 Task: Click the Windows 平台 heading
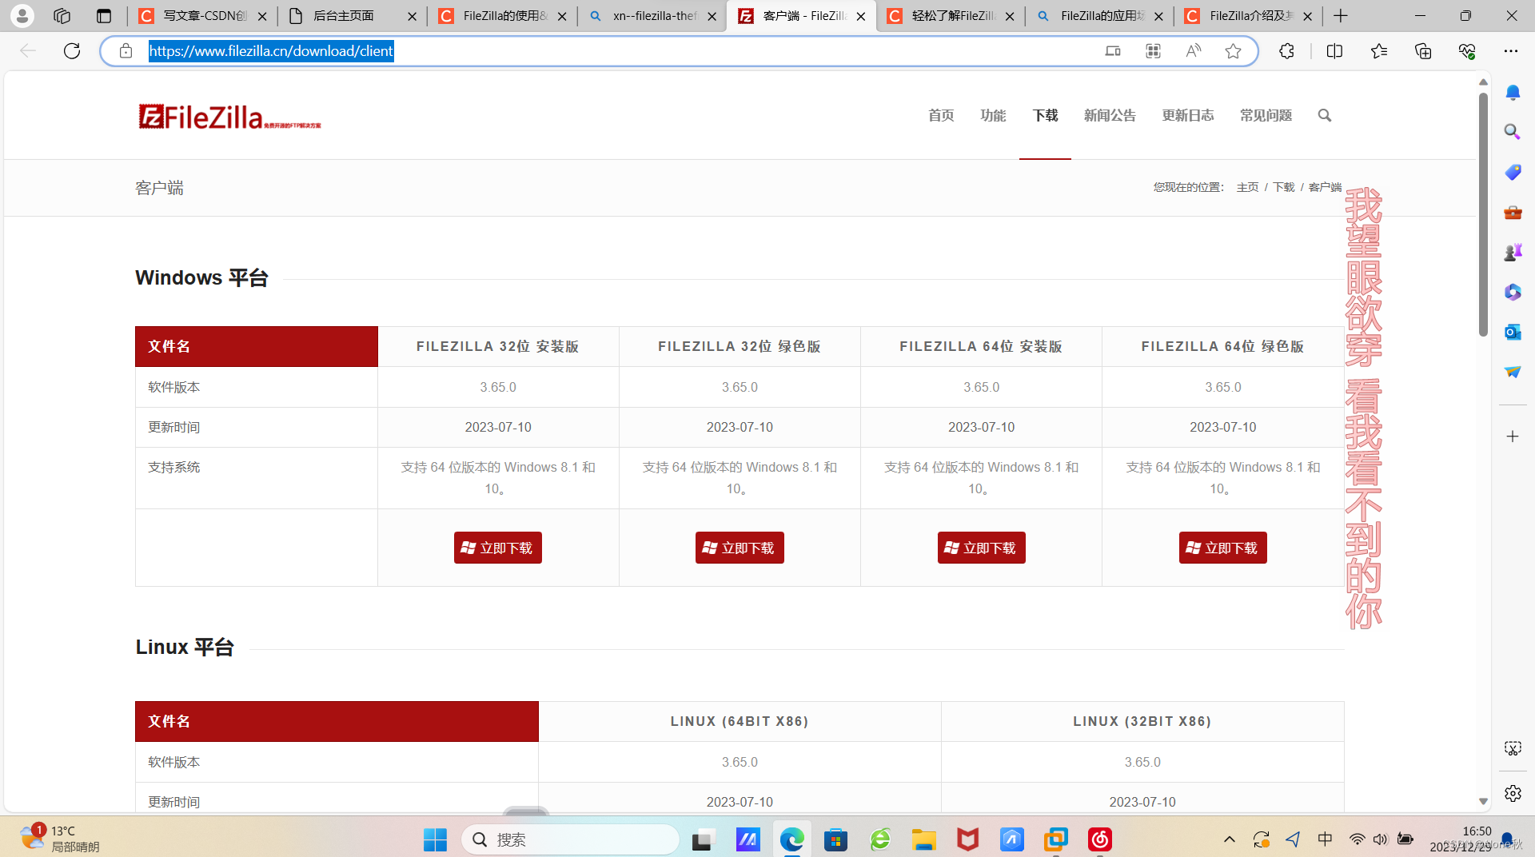[x=201, y=277]
